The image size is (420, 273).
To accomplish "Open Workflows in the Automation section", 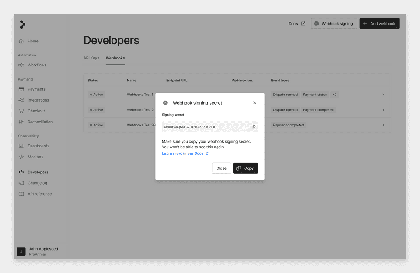I will click(37, 65).
